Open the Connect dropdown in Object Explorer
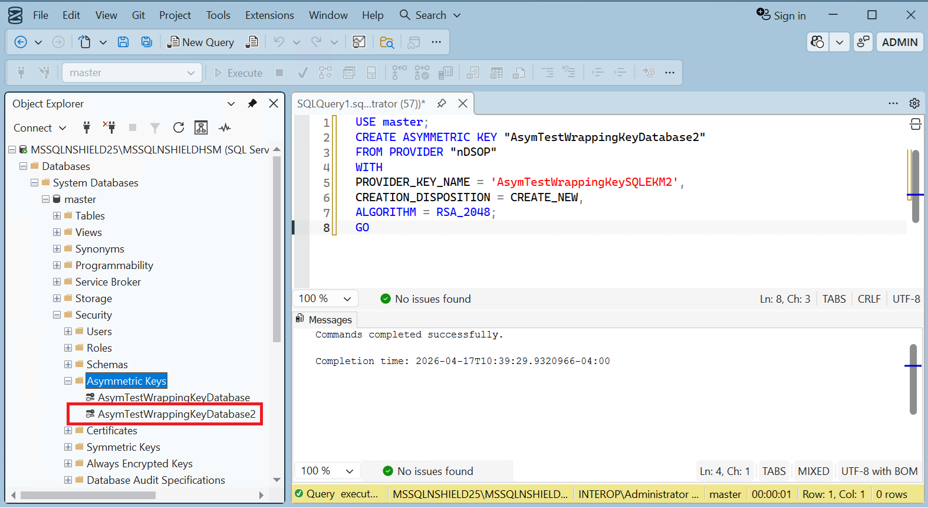The image size is (928, 508). click(x=40, y=127)
